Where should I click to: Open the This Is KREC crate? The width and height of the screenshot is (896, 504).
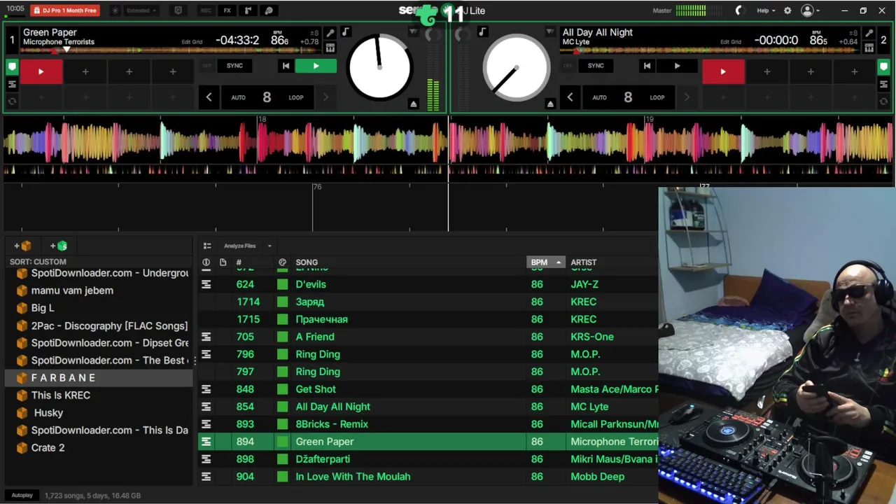tap(61, 395)
